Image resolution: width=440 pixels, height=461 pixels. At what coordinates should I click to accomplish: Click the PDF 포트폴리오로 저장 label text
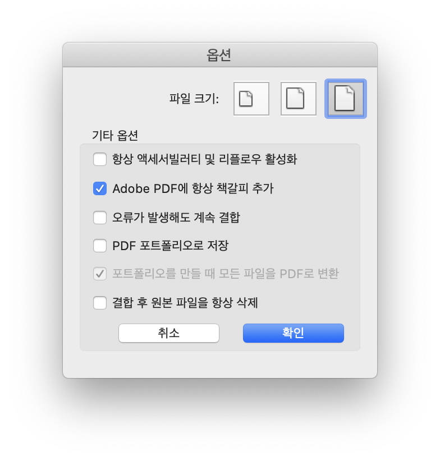(x=170, y=246)
